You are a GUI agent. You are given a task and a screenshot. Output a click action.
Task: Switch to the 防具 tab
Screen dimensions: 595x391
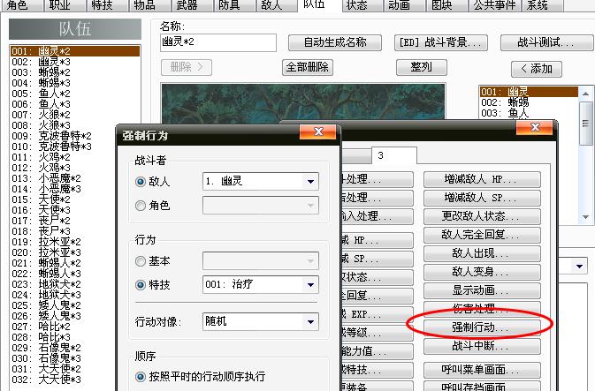coord(233,5)
